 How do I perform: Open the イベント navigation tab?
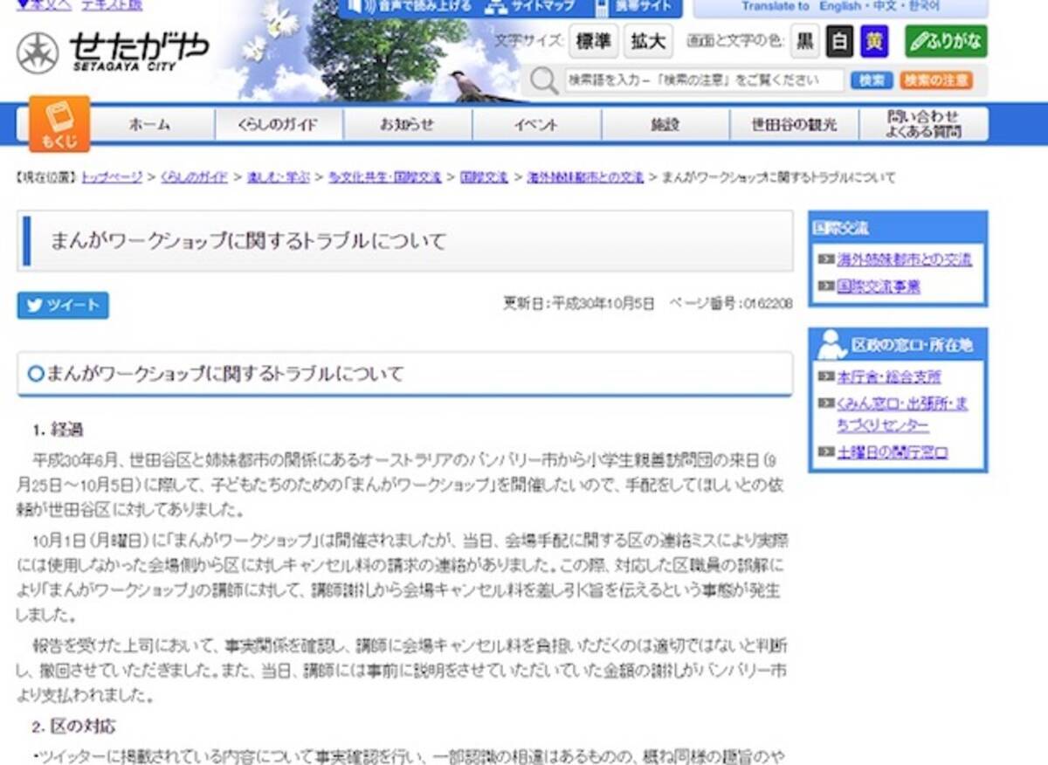tap(536, 124)
